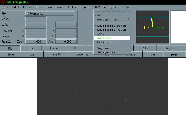The image size is (186, 115).
Task: Click the SAOImage ds9 title bar icon
Action: (x=3, y=2)
